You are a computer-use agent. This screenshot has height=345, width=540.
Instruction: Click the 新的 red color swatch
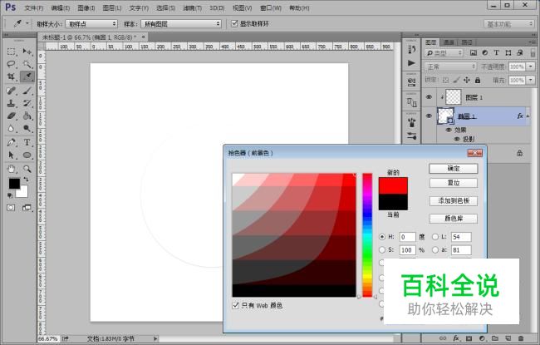393,185
